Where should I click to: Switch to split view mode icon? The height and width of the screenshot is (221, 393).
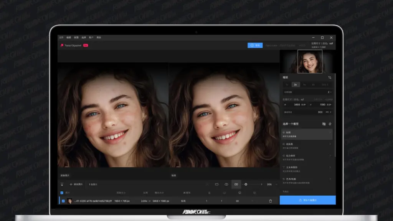click(226, 184)
